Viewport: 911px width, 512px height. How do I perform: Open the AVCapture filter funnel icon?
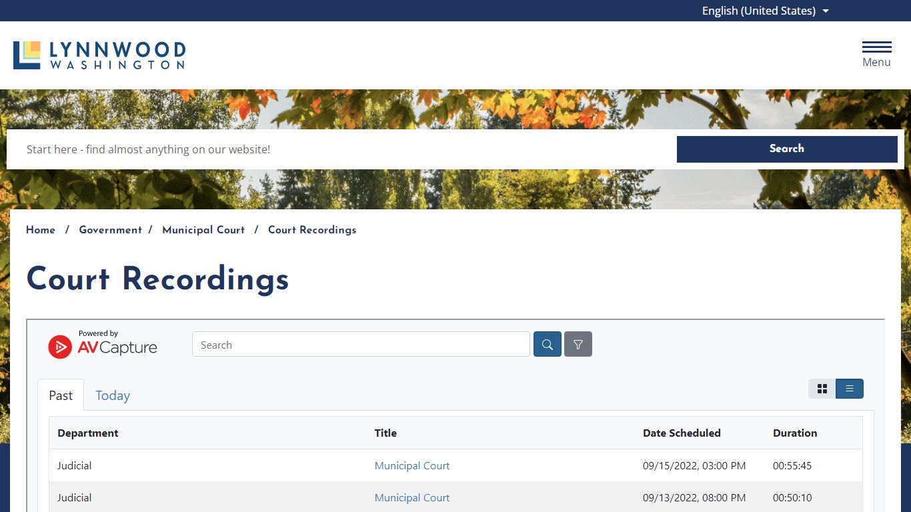578,344
